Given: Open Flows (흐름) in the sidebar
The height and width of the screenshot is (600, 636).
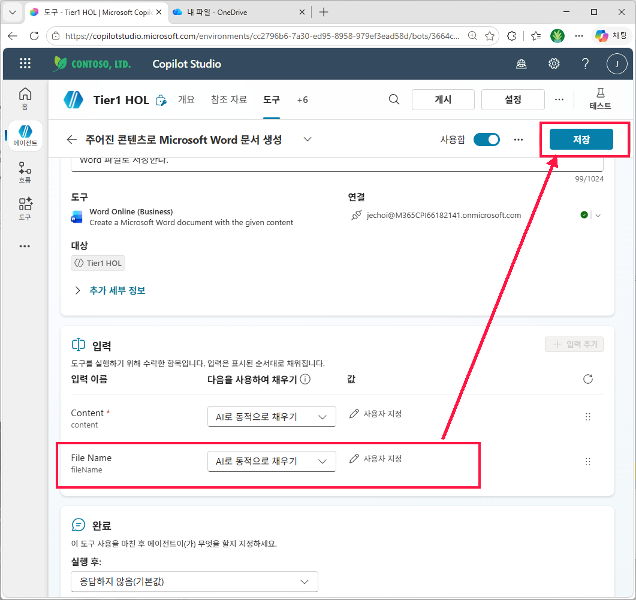Looking at the screenshot, I should click(x=25, y=172).
